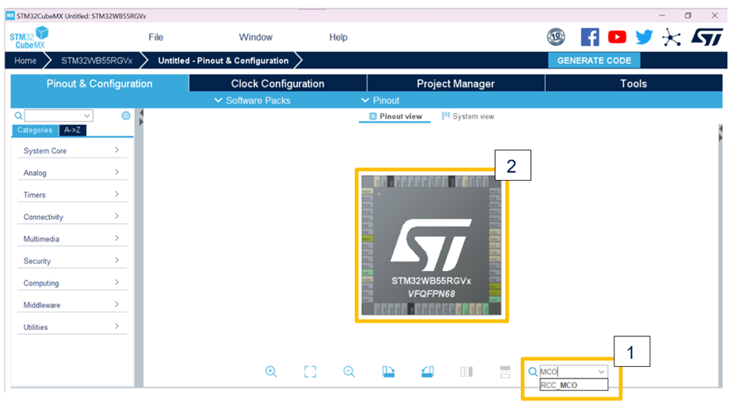Open the File menu
Screen dimensions: 733x405
(156, 37)
